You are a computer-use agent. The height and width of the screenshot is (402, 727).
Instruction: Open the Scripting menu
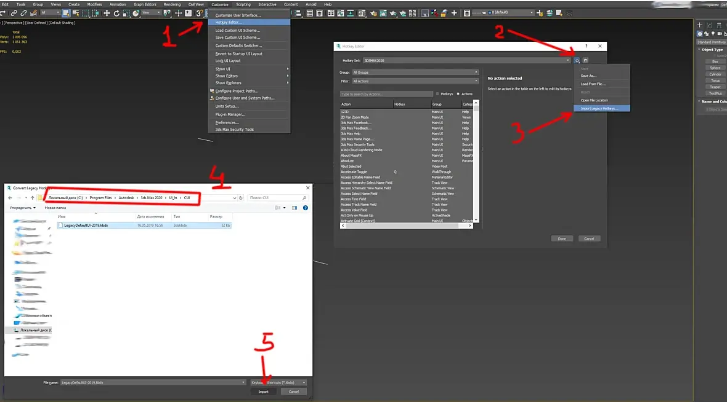tap(243, 4)
